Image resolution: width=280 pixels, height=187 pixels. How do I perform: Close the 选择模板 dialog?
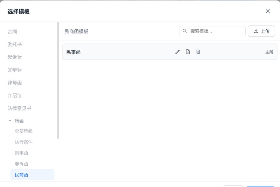pos(268,11)
